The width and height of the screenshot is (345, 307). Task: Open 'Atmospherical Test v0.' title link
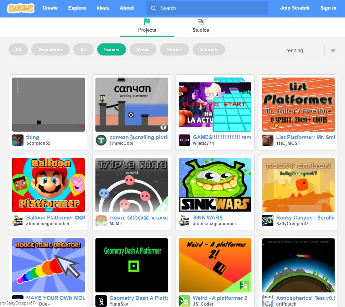305,298
